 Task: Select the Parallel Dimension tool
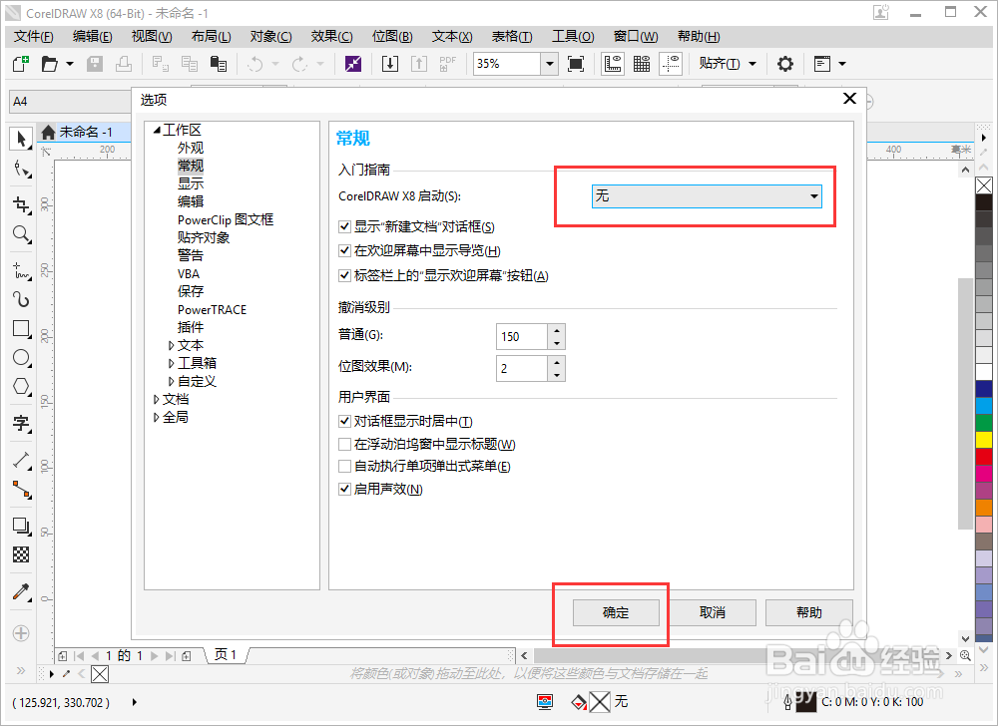[x=22, y=460]
